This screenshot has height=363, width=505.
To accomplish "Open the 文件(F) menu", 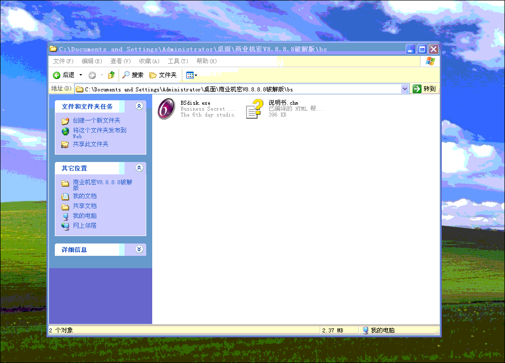I will pyautogui.click(x=63, y=61).
